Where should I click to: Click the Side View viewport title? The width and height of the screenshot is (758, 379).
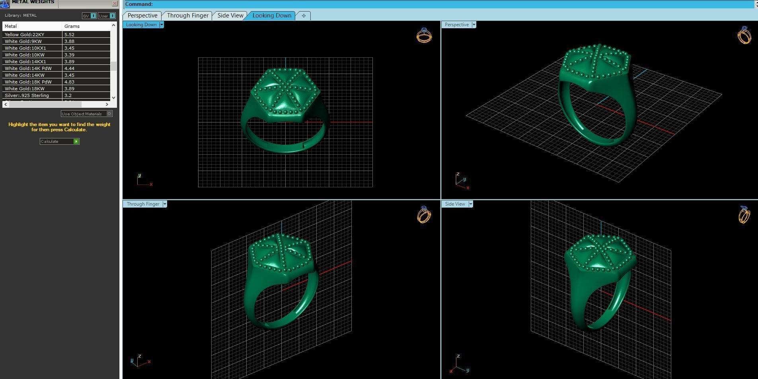455,204
